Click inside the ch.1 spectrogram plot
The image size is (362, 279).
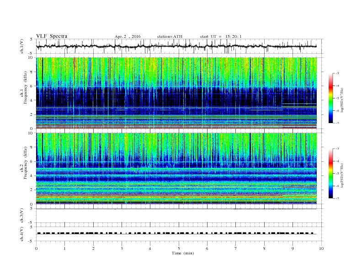[176, 93]
